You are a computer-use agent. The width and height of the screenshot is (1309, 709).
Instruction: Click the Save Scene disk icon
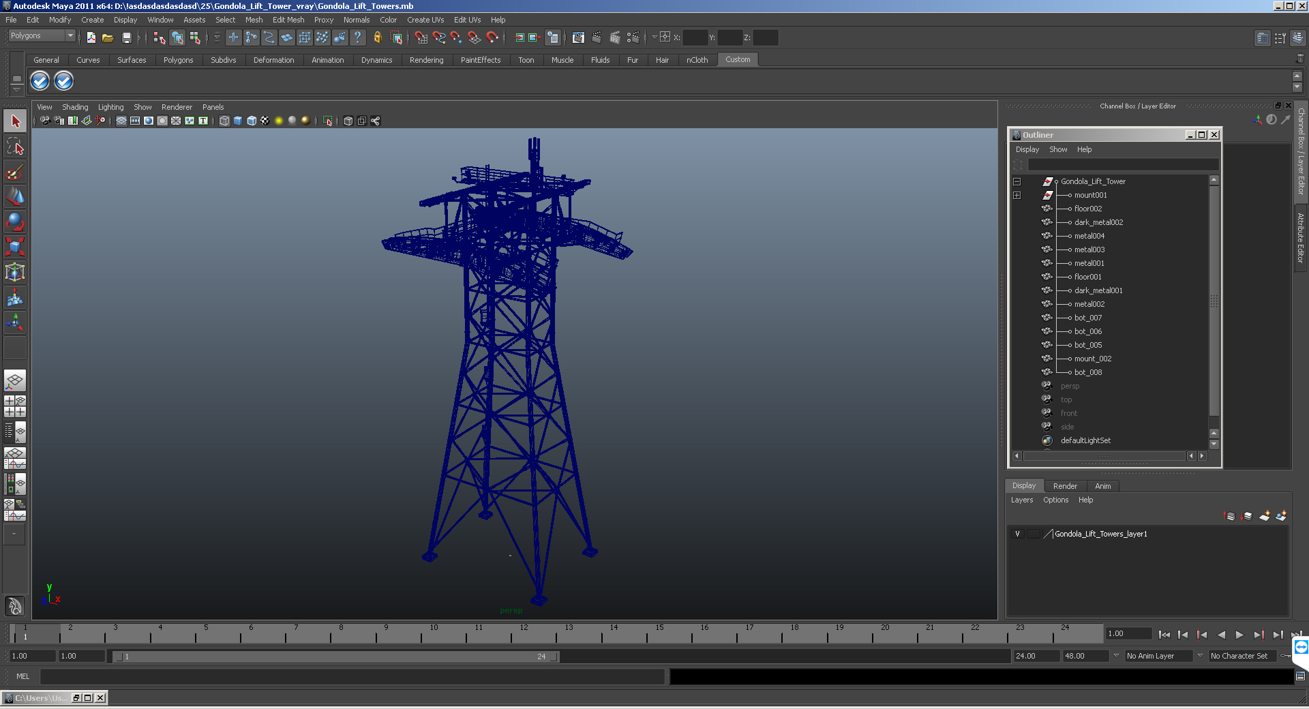pos(126,38)
